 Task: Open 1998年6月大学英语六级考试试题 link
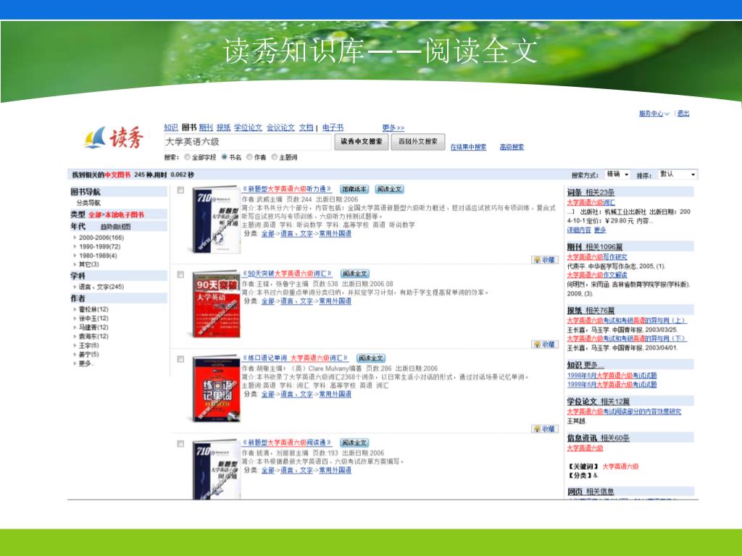pyautogui.click(x=612, y=376)
